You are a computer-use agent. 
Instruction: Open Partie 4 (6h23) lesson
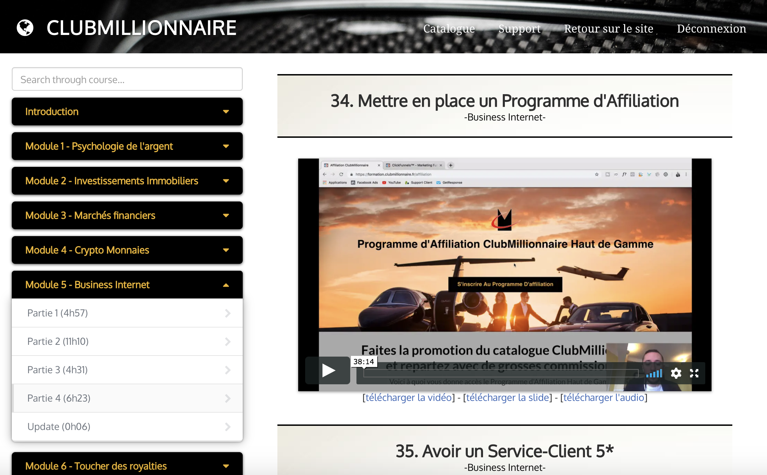coord(59,398)
